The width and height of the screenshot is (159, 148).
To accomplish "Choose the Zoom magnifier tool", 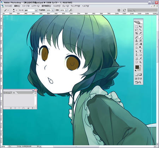I will coord(140,62).
